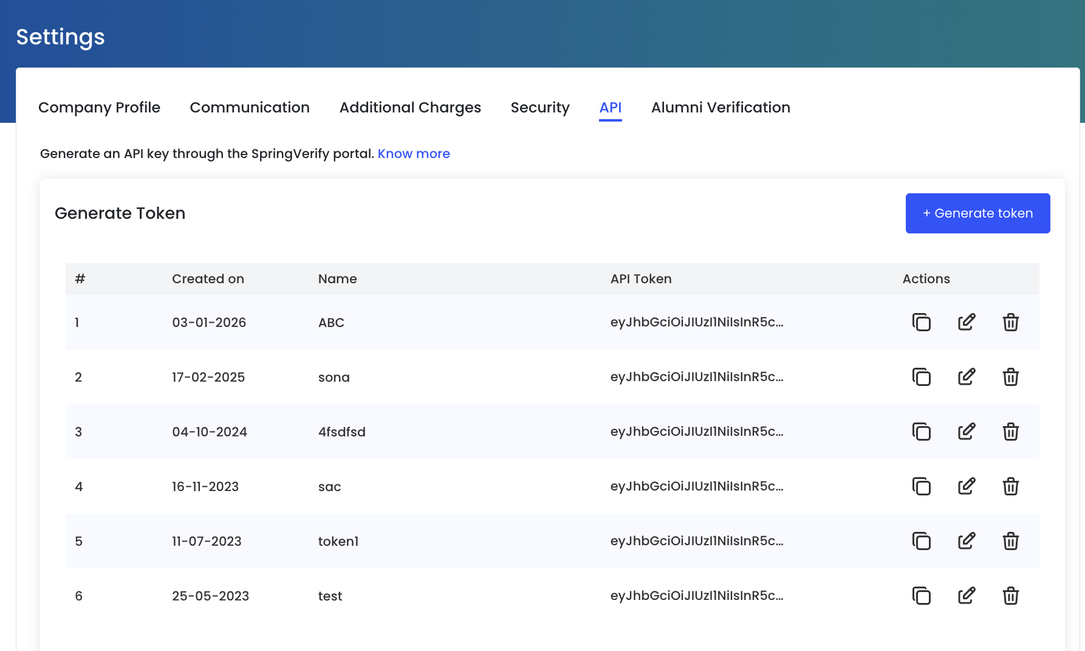
Task: Follow the Know more link
Action: pyautogui.click(x=414, y=154)
